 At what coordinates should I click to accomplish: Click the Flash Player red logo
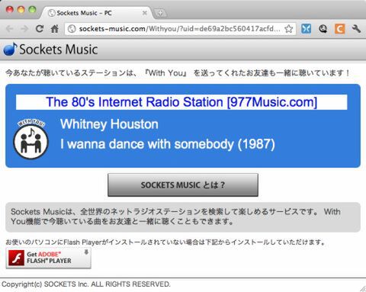(x=16, y=258)
